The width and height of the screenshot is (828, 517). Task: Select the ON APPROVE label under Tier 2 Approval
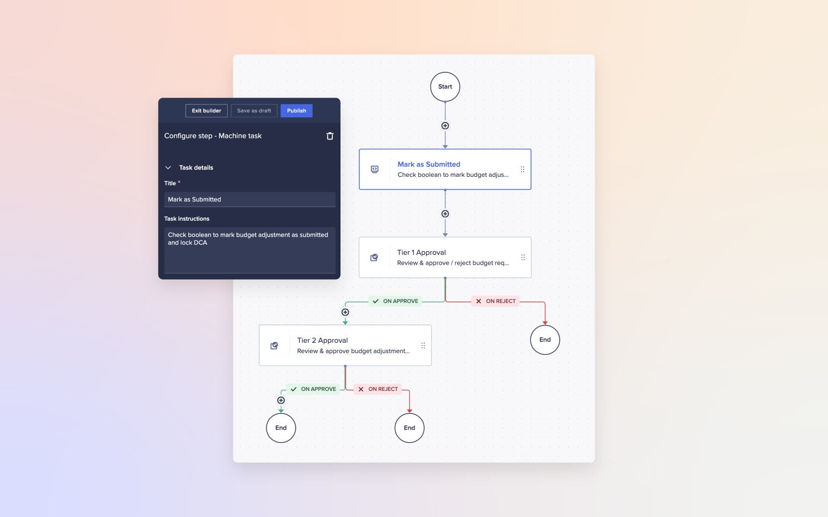315,389
